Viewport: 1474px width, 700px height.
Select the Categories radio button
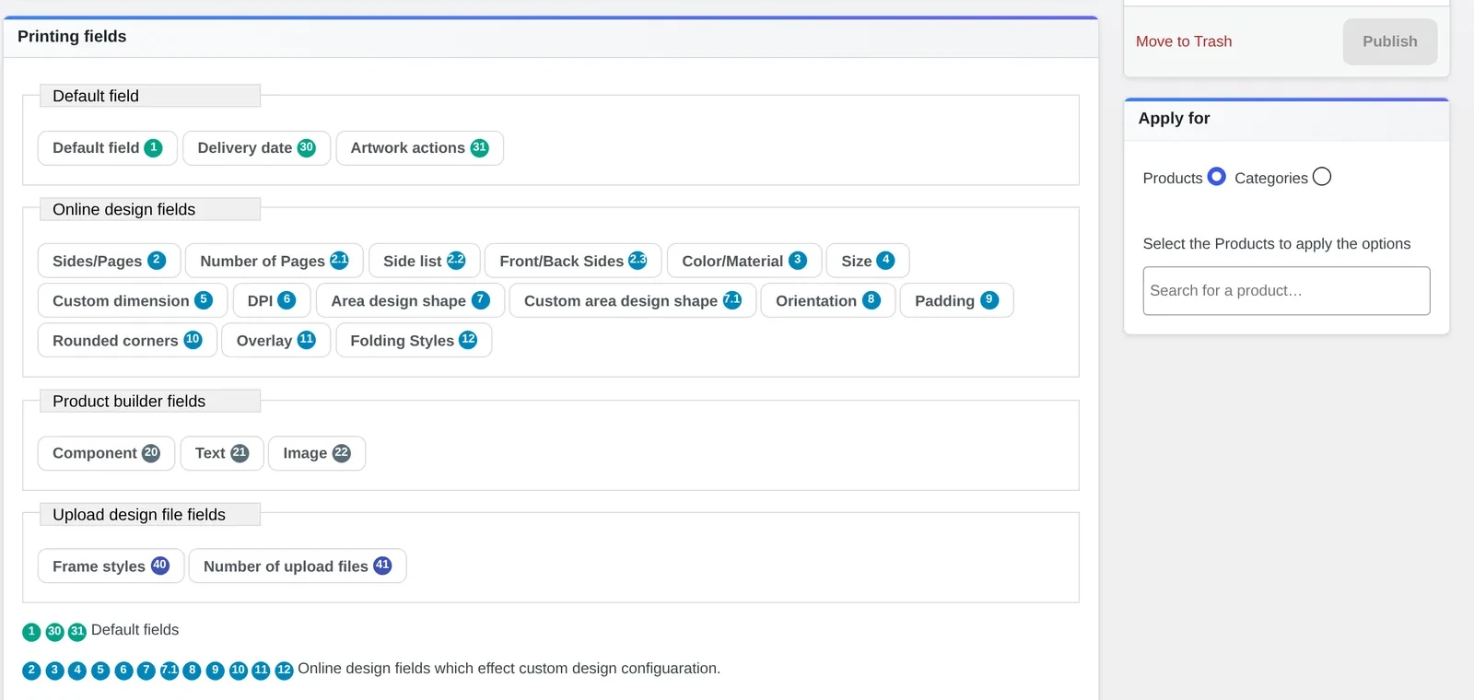(x=1322, y=176)
